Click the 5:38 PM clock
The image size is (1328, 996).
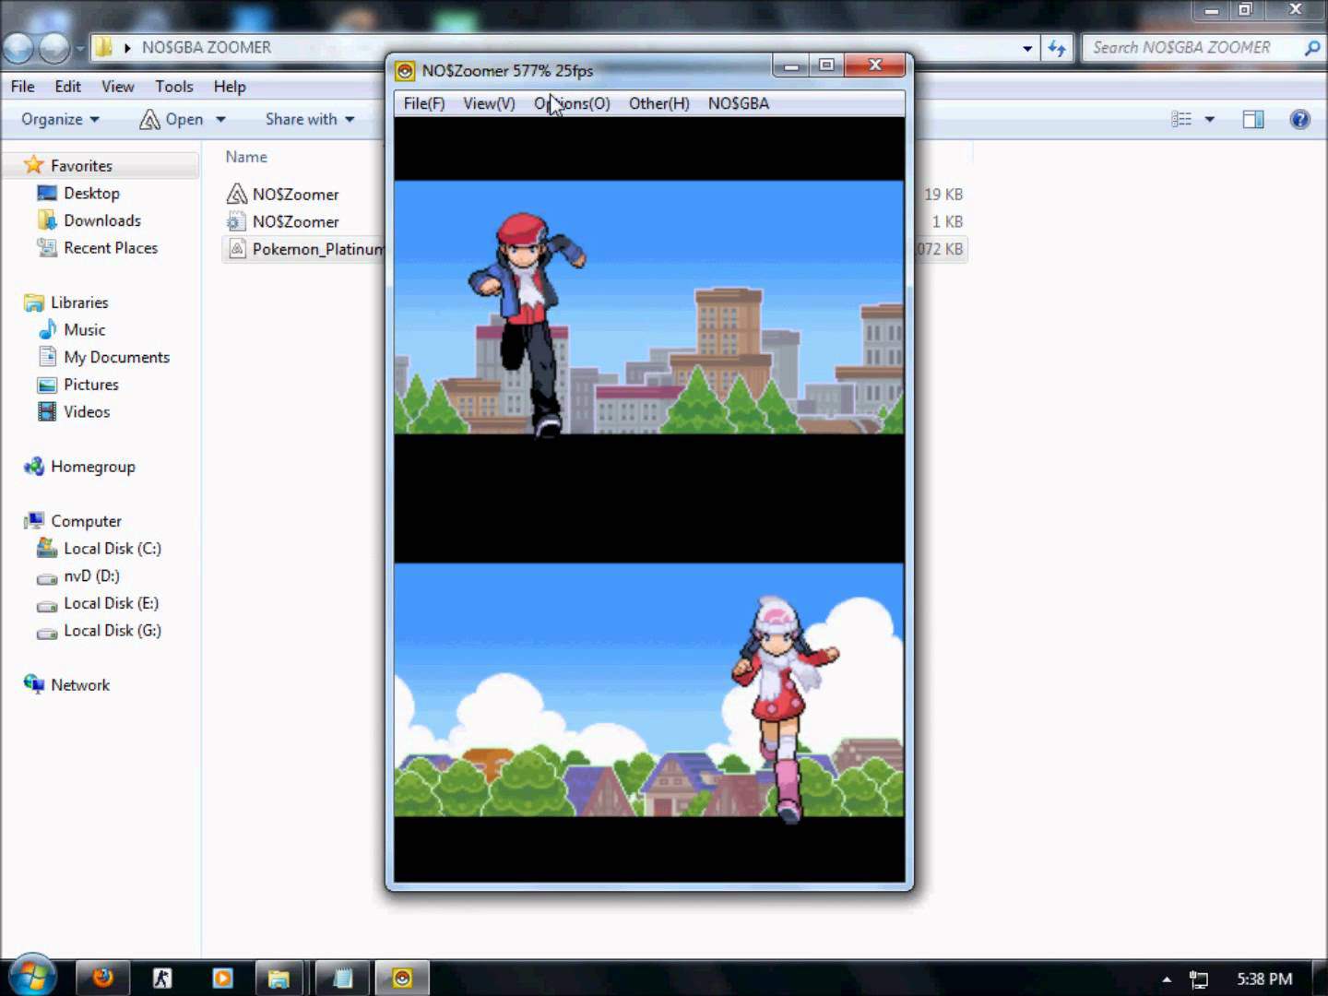point(1264,979)
